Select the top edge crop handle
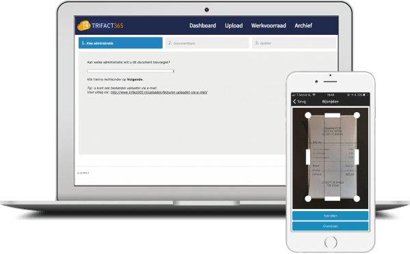Viewport: 410px width, 254px height. (332, 115)
